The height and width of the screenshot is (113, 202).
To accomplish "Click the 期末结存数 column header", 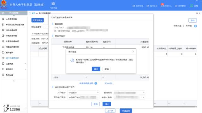I will pos(191,49).
